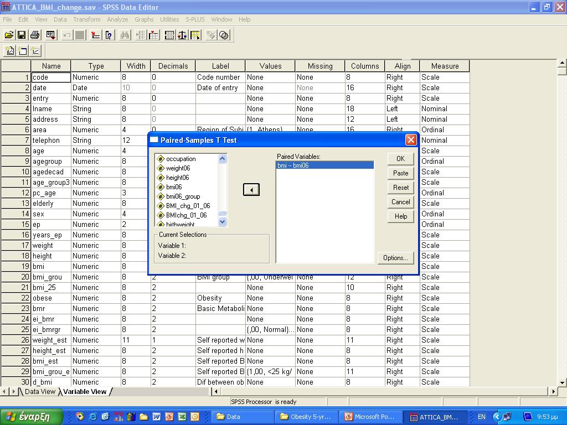The height and width of the screenshot is (425, 567).
Task: Click right arrow of horizontal scrollbar
Action: point(554,391)
